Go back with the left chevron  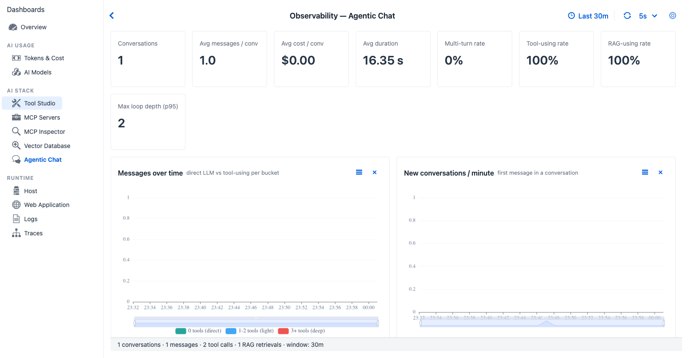[112, 15]
